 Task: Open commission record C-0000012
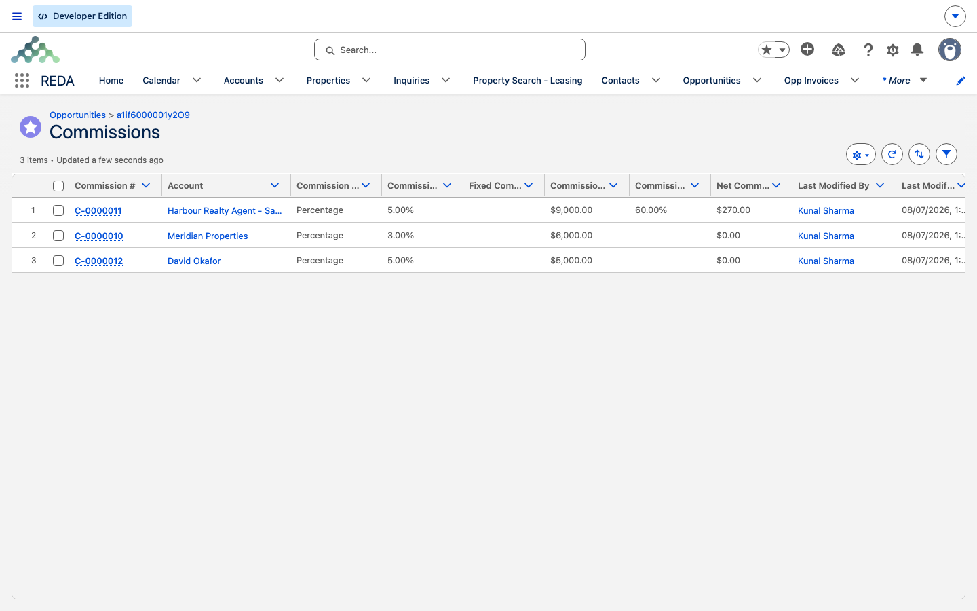(x=98, y=261)
